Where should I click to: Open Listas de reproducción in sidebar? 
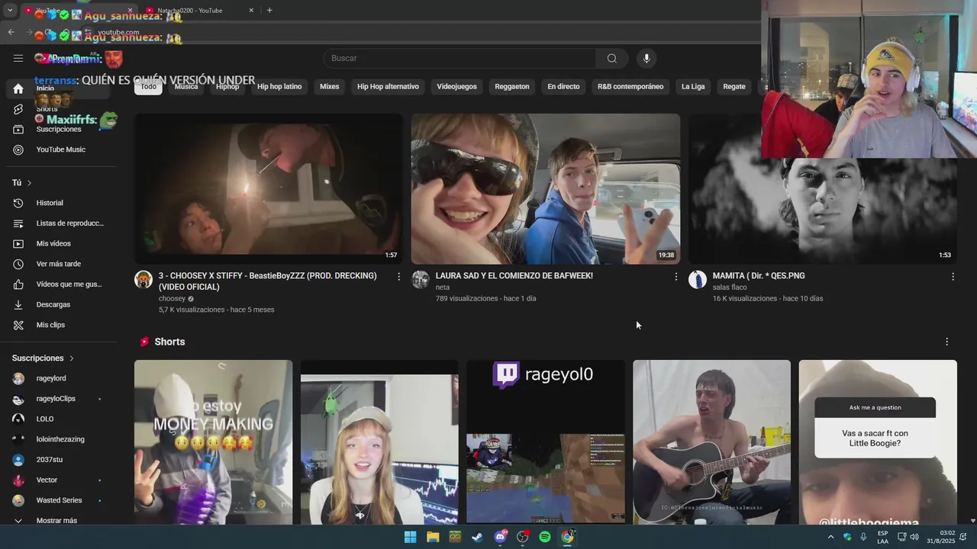point(58,223)
